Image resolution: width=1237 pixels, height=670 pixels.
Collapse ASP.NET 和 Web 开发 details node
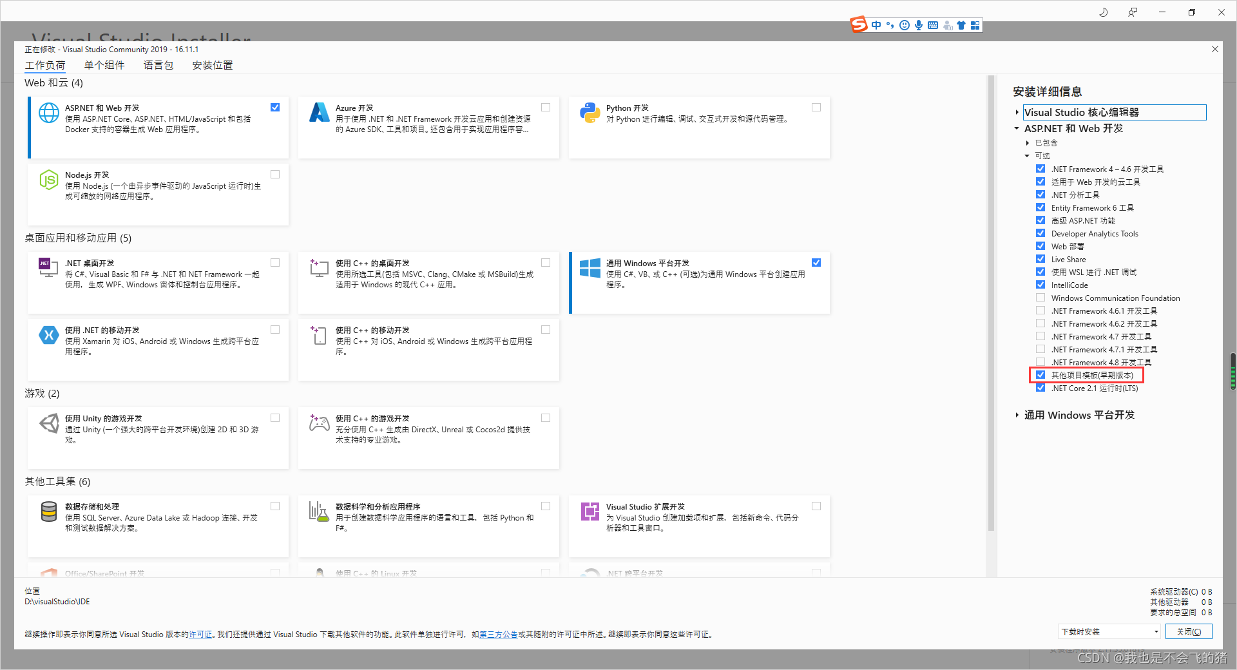click(1017, 128)
